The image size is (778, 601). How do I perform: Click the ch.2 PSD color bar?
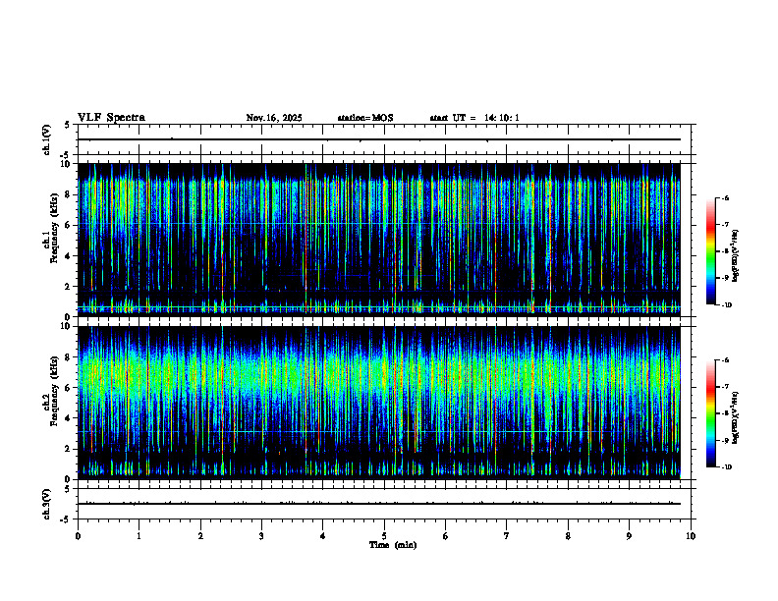point(710,413)
